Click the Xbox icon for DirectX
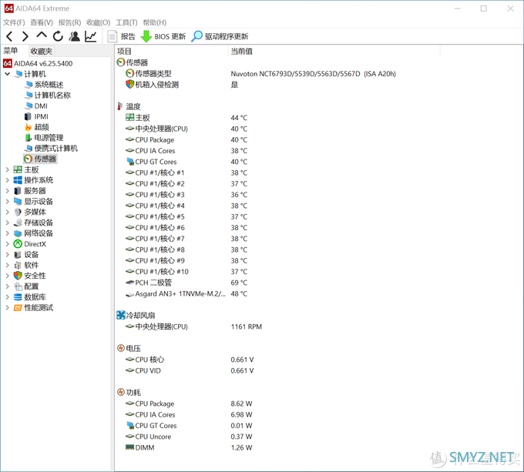Viewport: 524px width, 472px height. pos(18,244)
